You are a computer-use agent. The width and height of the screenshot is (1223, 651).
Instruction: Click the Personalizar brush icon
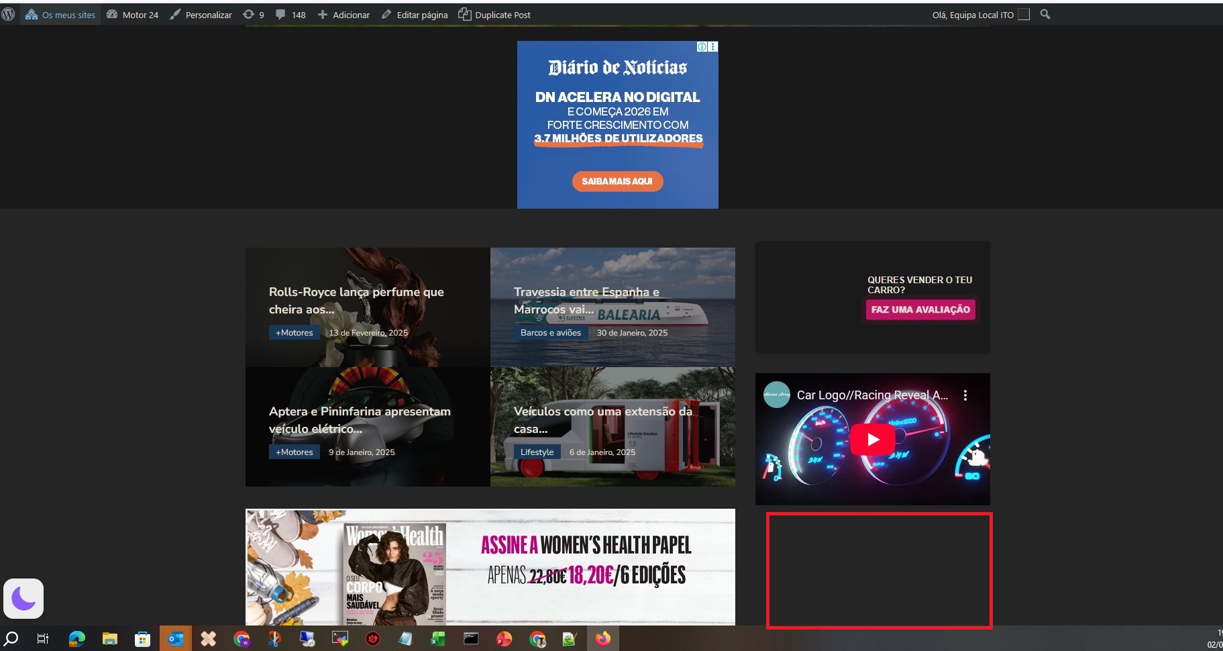tap(174, 13)
